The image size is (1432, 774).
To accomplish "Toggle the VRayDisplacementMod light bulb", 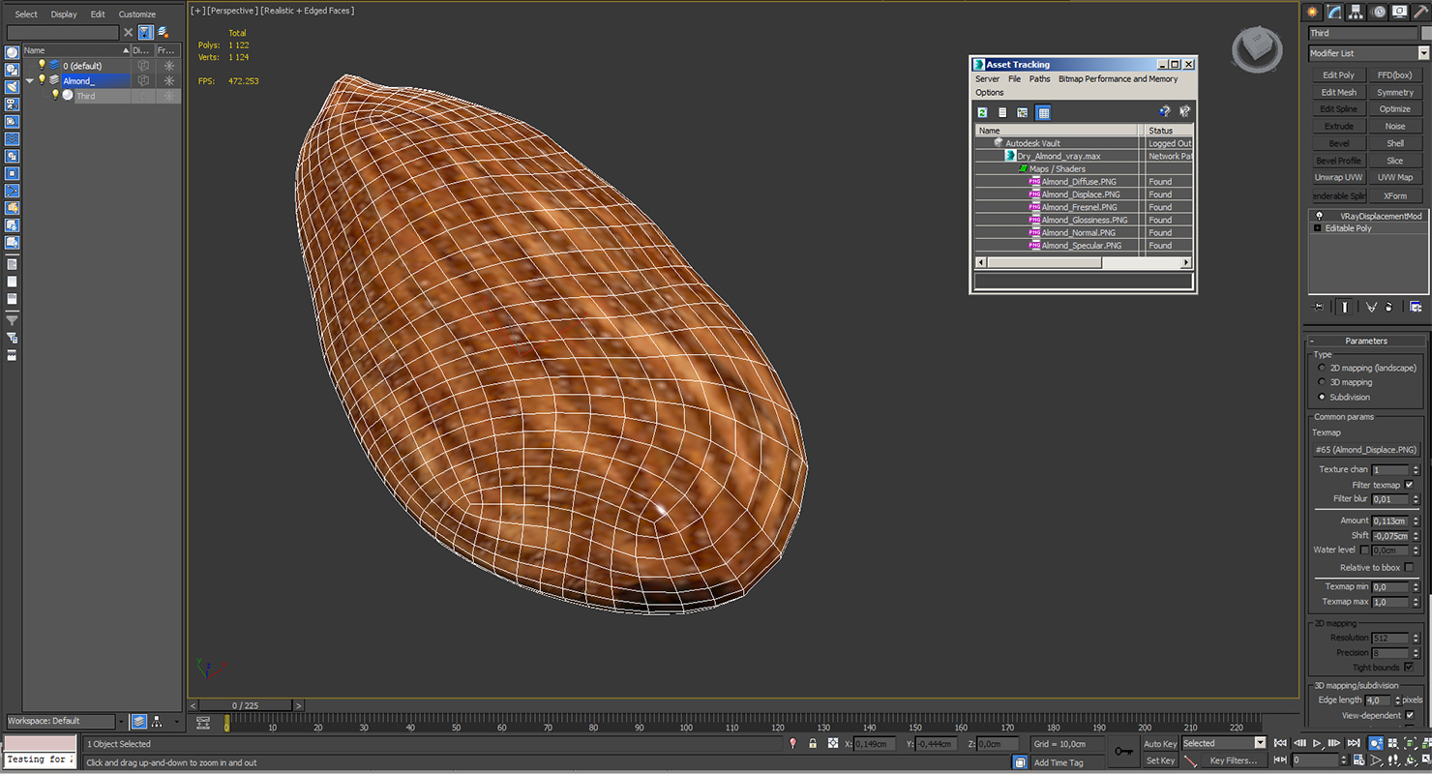I will 1319,216.
